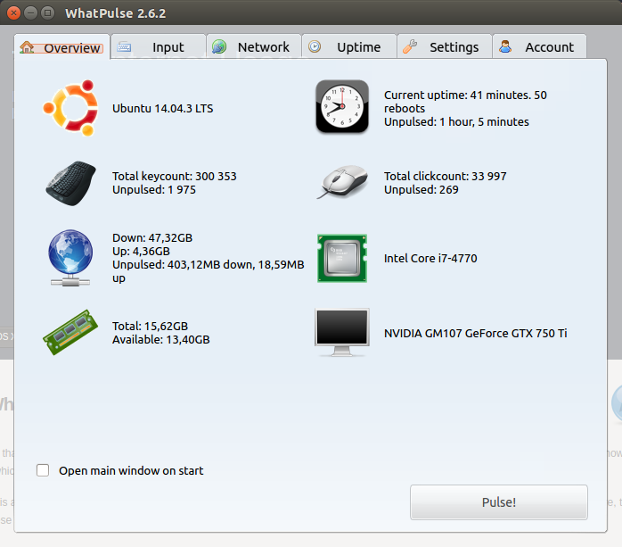Screen dimensions: 622x547
Task: Maximize the WhatPulse window
Action: pos(47,13)
